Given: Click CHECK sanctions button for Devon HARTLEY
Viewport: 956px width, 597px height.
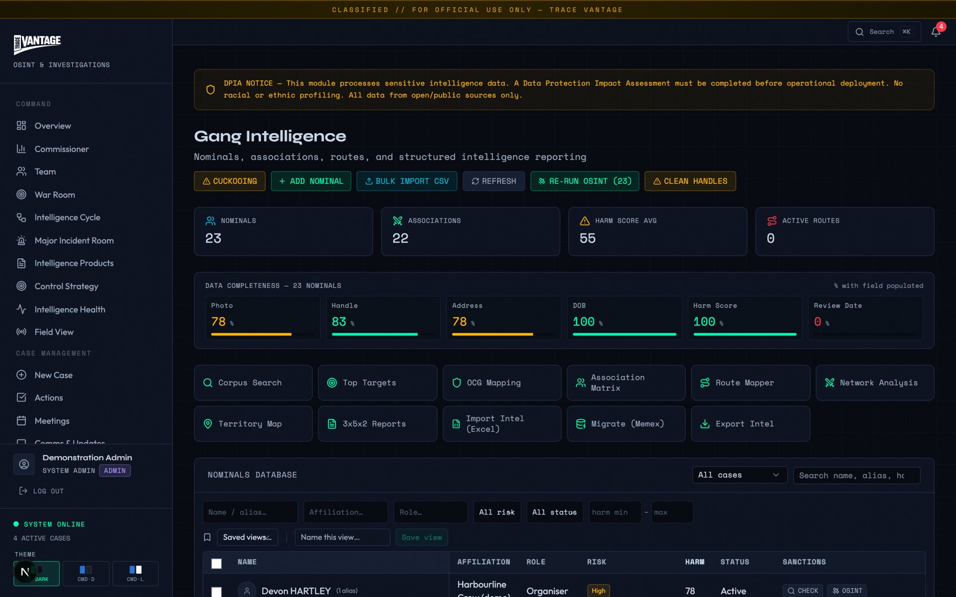Looking at the screenshot, I should point(802,590).
